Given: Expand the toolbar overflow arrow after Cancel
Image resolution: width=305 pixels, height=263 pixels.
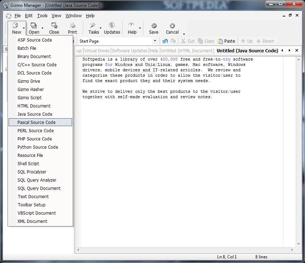Looking at the screenshot, I should click(x=184, y=34).
